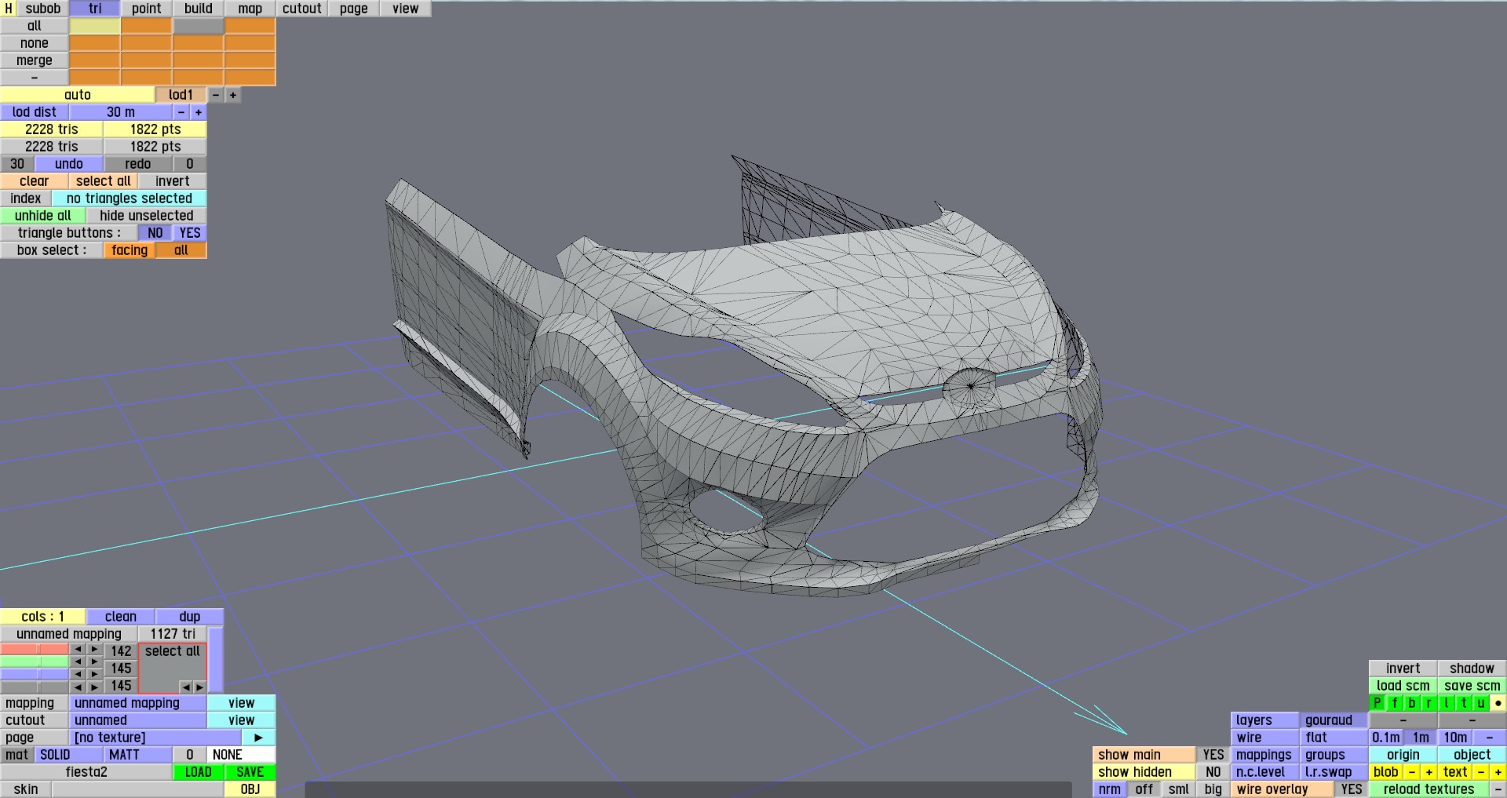The image size is (1507, 798).
Task: Toggle wire overlay YES button
Action: (x=1351, y=789)
